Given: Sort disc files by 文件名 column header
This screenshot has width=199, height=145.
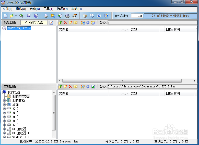Looking at the screenshot, I should [83, 29].
